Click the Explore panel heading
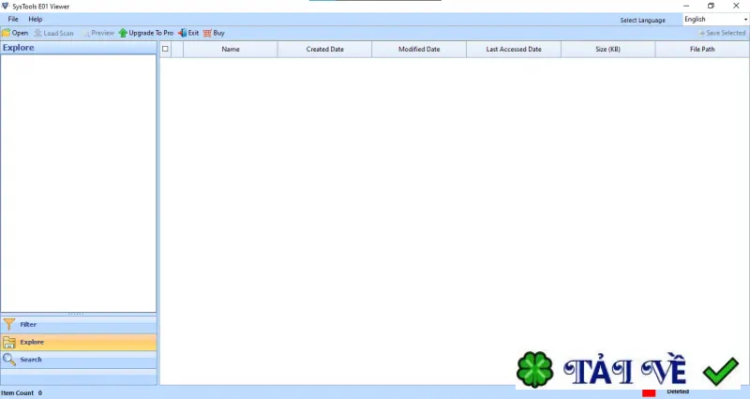Screen dimensions: 750x399 18,48
